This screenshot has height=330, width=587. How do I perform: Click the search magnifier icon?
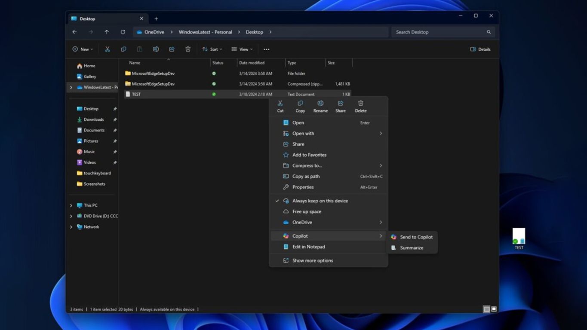pos(489,32)
